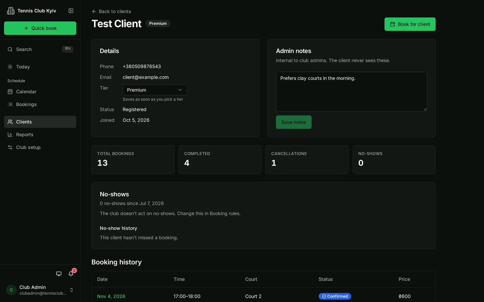Viewport: 484px width, 302px height.
Task: Click the Quick book button
Action: coord(40,28)
